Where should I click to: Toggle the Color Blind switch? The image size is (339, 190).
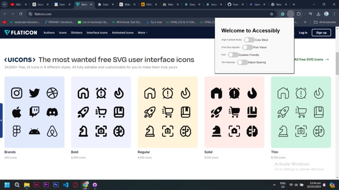coord(249,40)
